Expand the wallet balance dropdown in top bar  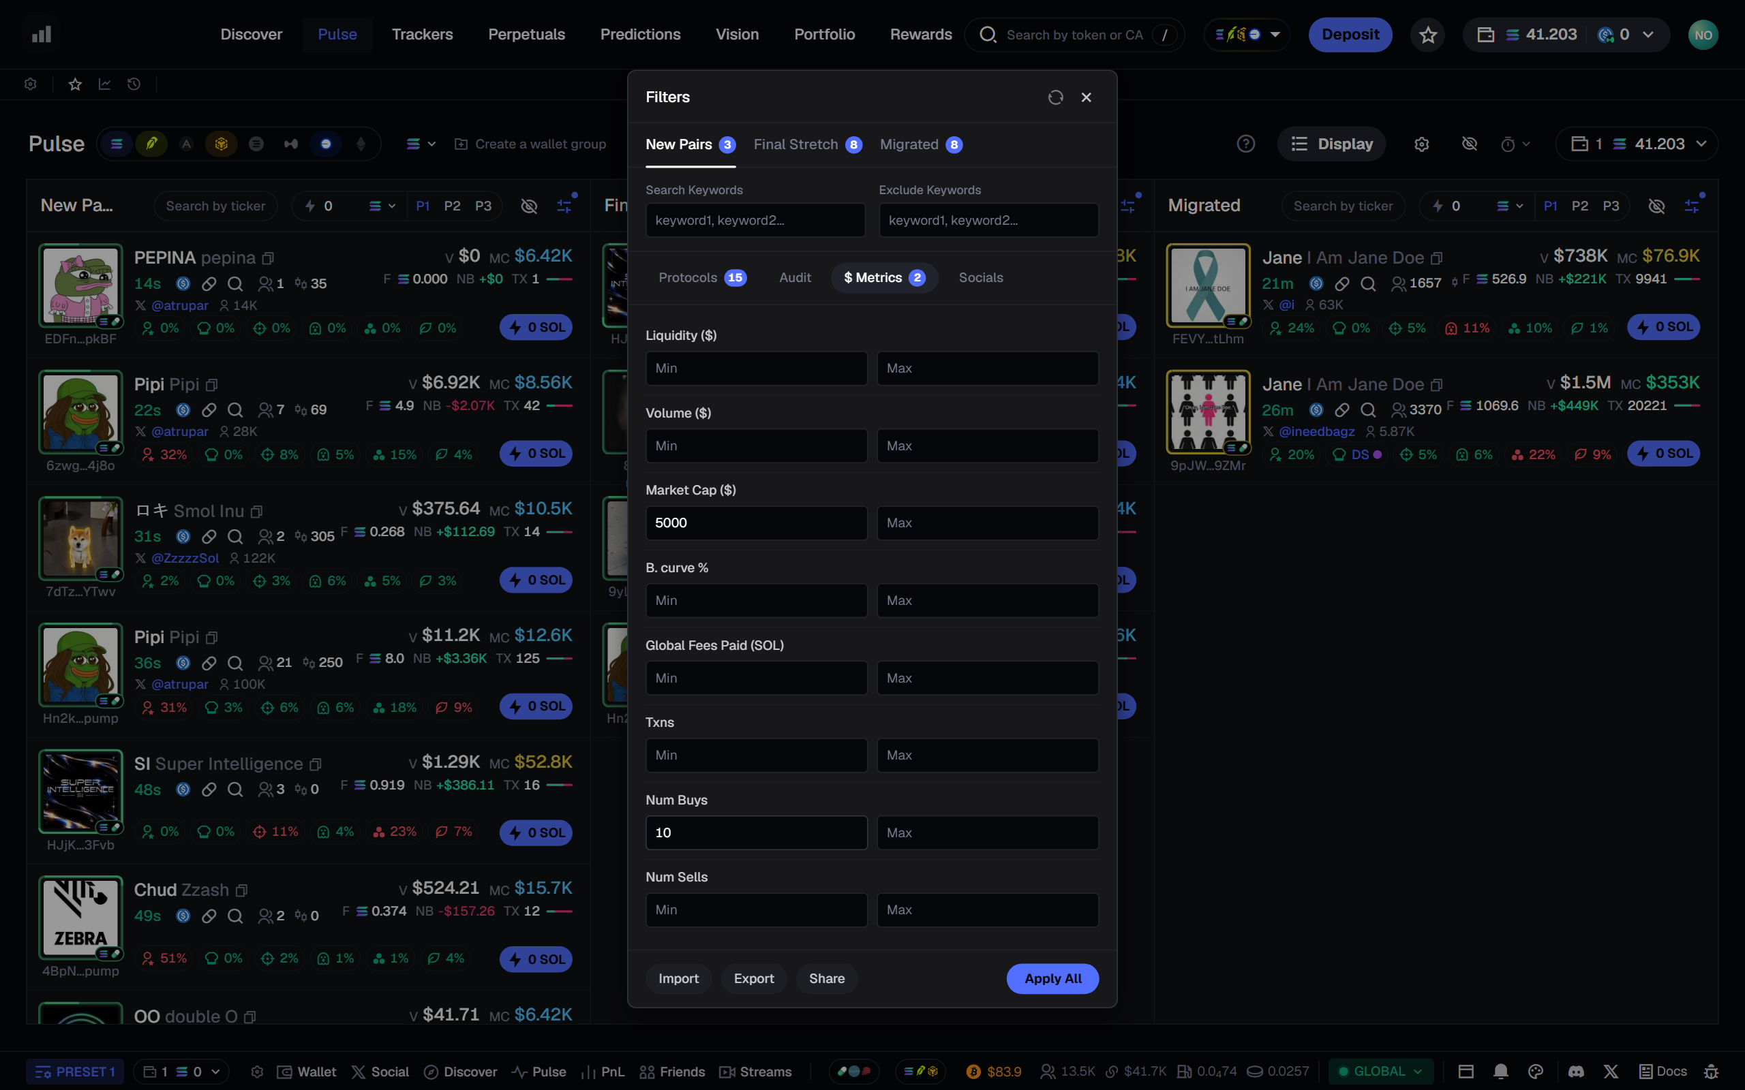(1648, 35)
